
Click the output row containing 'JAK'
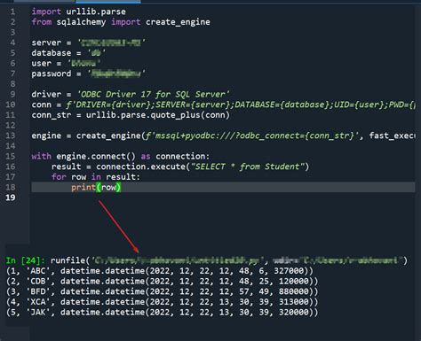[x=162, y=312]
